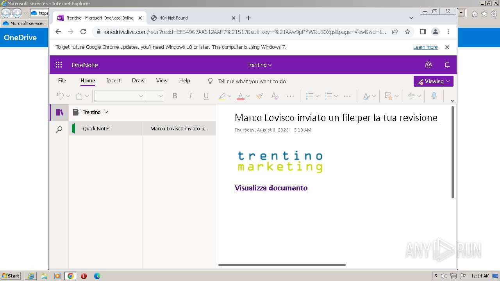Image resolution: width=500 pixels, height=281 pixels.
Task: Click the trentino marketing logo image
Action: tap(280, 162)
